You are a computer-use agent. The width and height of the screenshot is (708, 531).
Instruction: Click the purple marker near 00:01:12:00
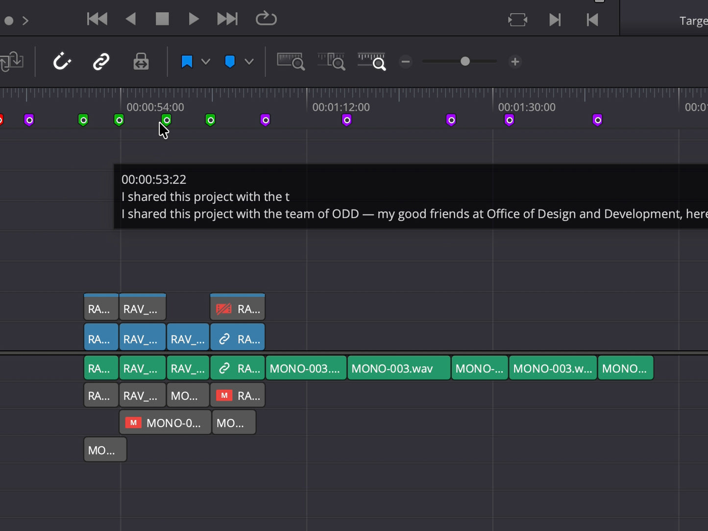click(x=346, y=120)
